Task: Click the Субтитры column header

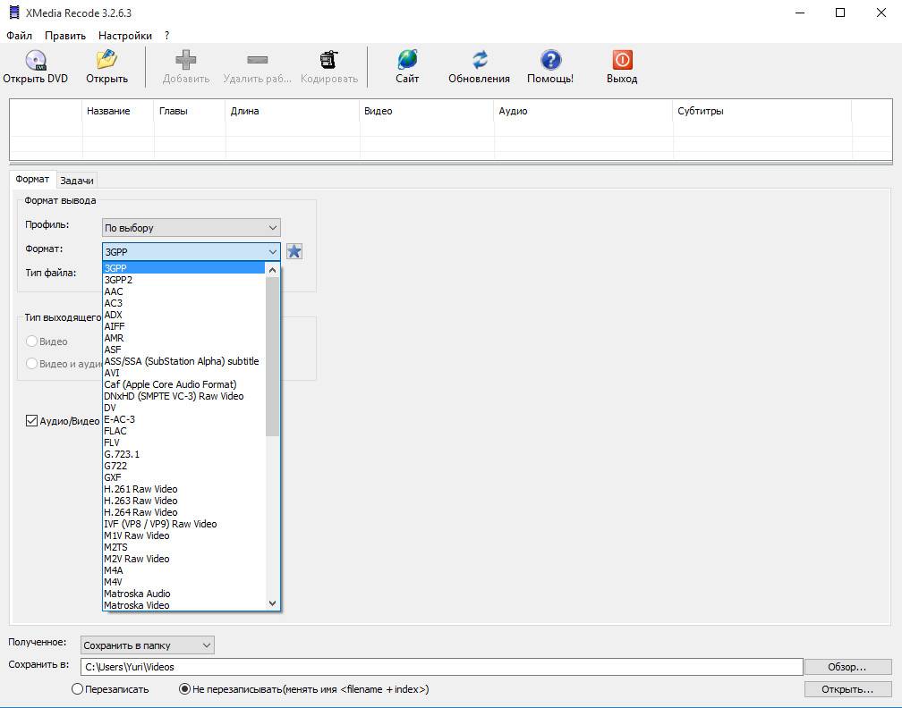Action: click(762, 111)
